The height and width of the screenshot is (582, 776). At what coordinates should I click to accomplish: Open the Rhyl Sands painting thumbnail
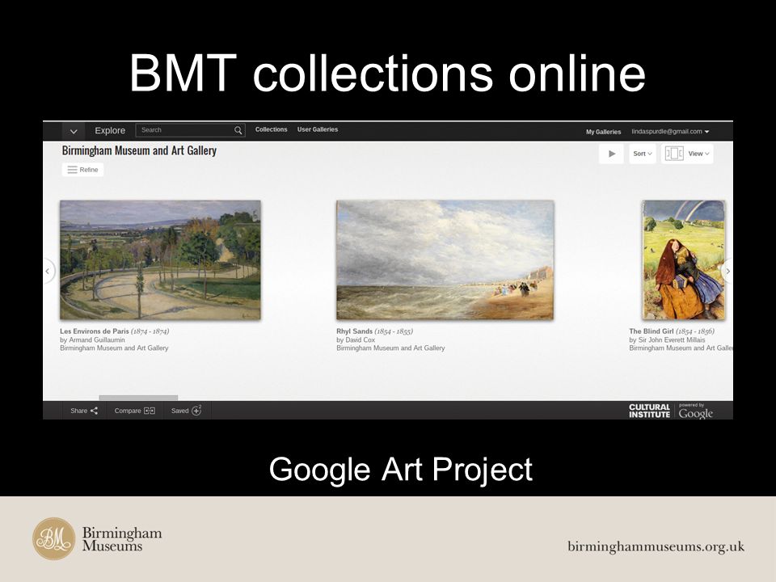pyautogui.click(x=445, y=259)
